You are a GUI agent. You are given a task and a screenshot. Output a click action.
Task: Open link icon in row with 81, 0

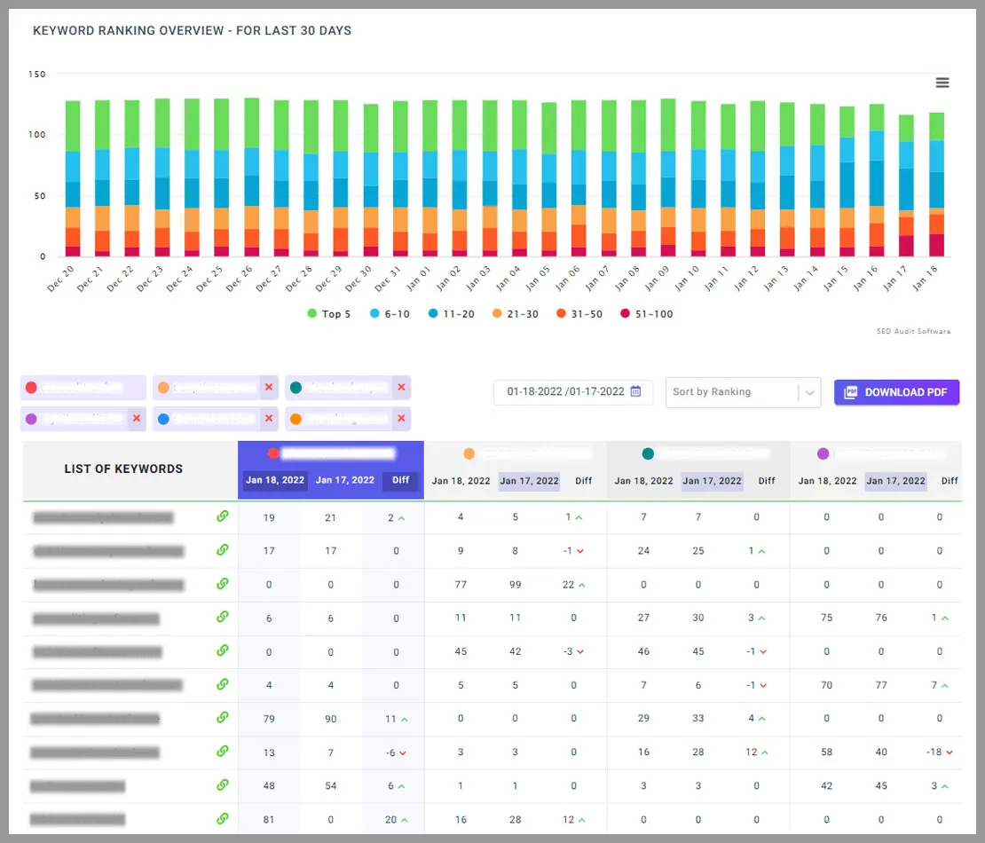click(x=223, y=818)
